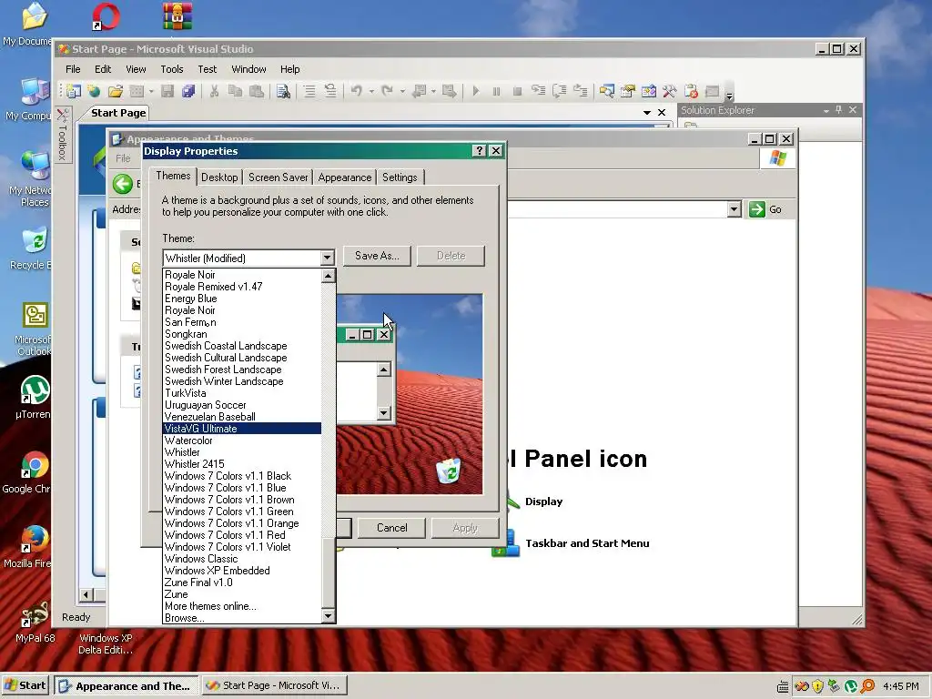
Task: Click theme list scrollbar down arrow
Action: tap(328, 616)
